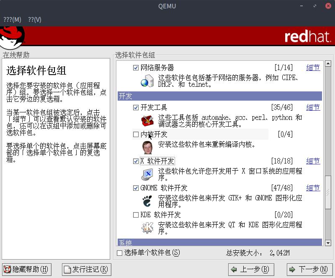Open 细节 link for 开发工具
The height and width of the screenshot is (278, 335).
point(313,107)
